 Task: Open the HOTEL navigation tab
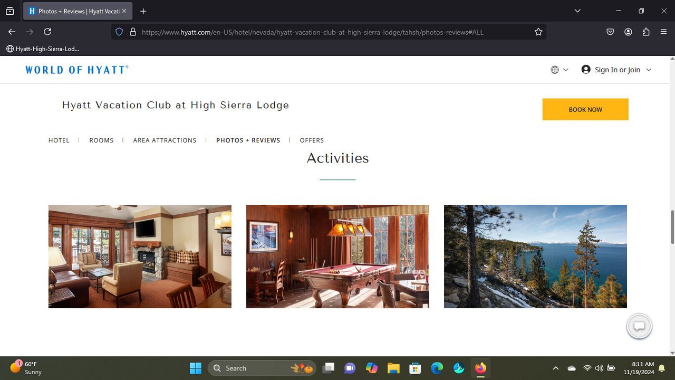(x=59, y=140)
